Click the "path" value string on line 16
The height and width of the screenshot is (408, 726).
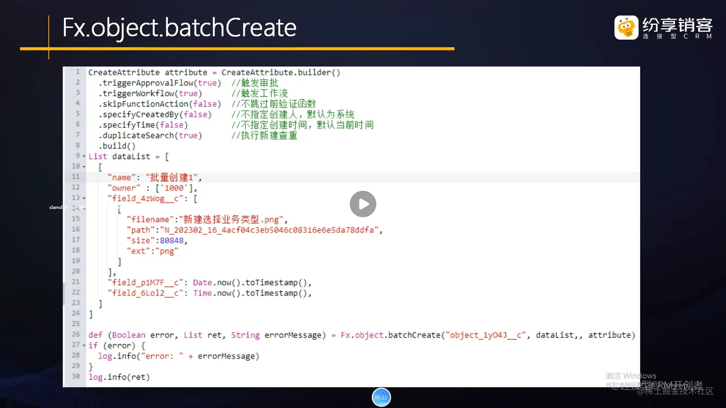coord(269,230)
